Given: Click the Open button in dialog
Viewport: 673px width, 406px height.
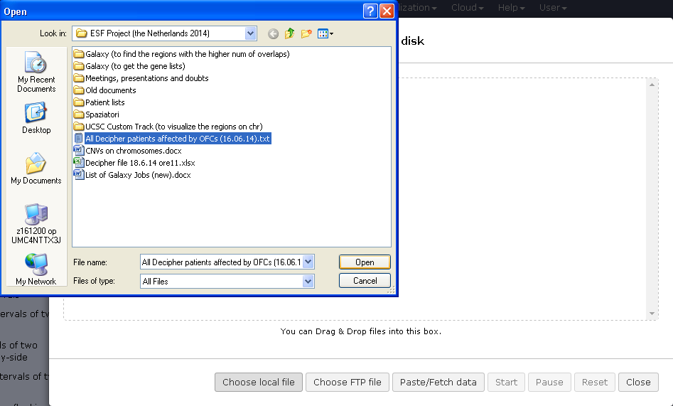Looking at the screenshot, I should [x=365, y=262].
